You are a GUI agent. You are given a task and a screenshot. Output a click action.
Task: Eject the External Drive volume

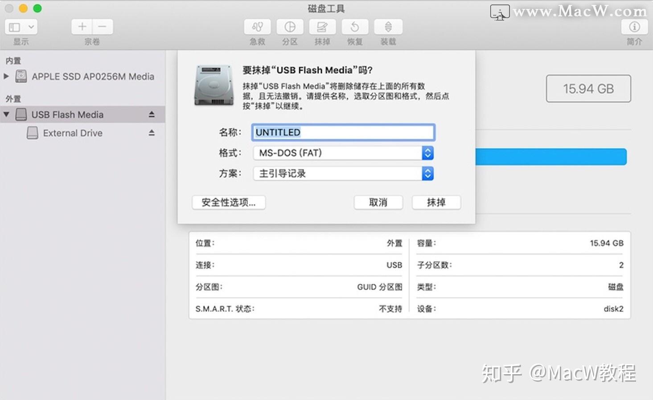152,133
